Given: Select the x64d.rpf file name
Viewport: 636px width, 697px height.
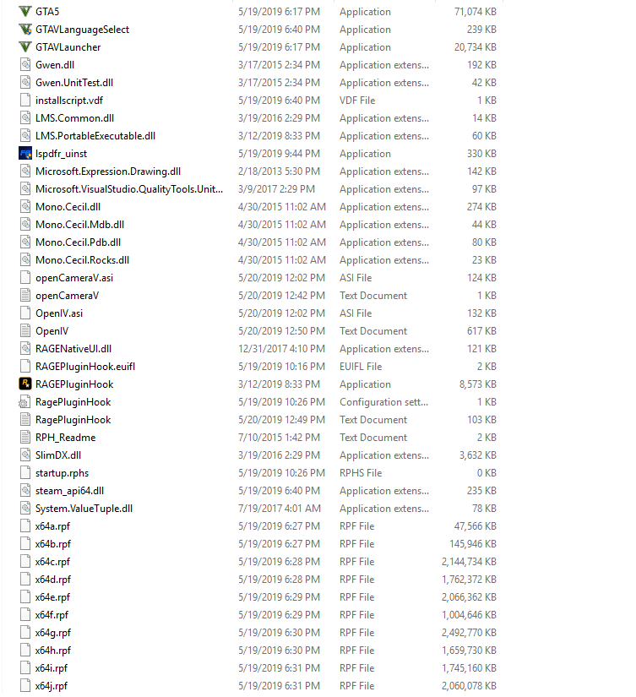Looking at the screenshot, I should [53, 580].
